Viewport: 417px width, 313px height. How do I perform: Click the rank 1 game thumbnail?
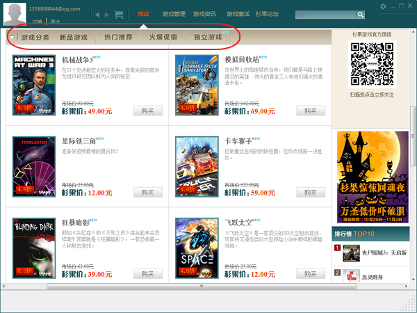click(351, 253)
